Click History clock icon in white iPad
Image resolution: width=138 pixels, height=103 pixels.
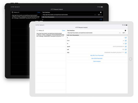coord(37,31)
